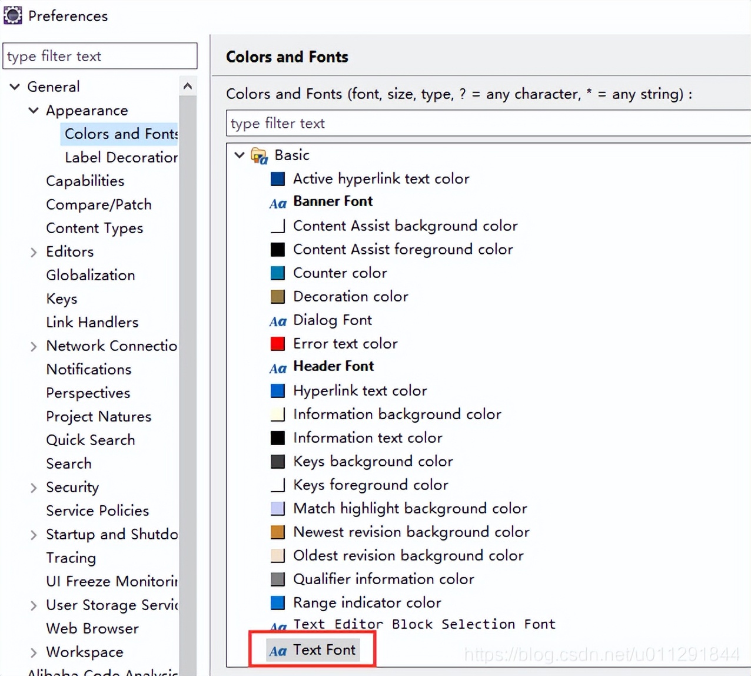
Task: Expand the Editors tree node
Action: coord(34,251)
